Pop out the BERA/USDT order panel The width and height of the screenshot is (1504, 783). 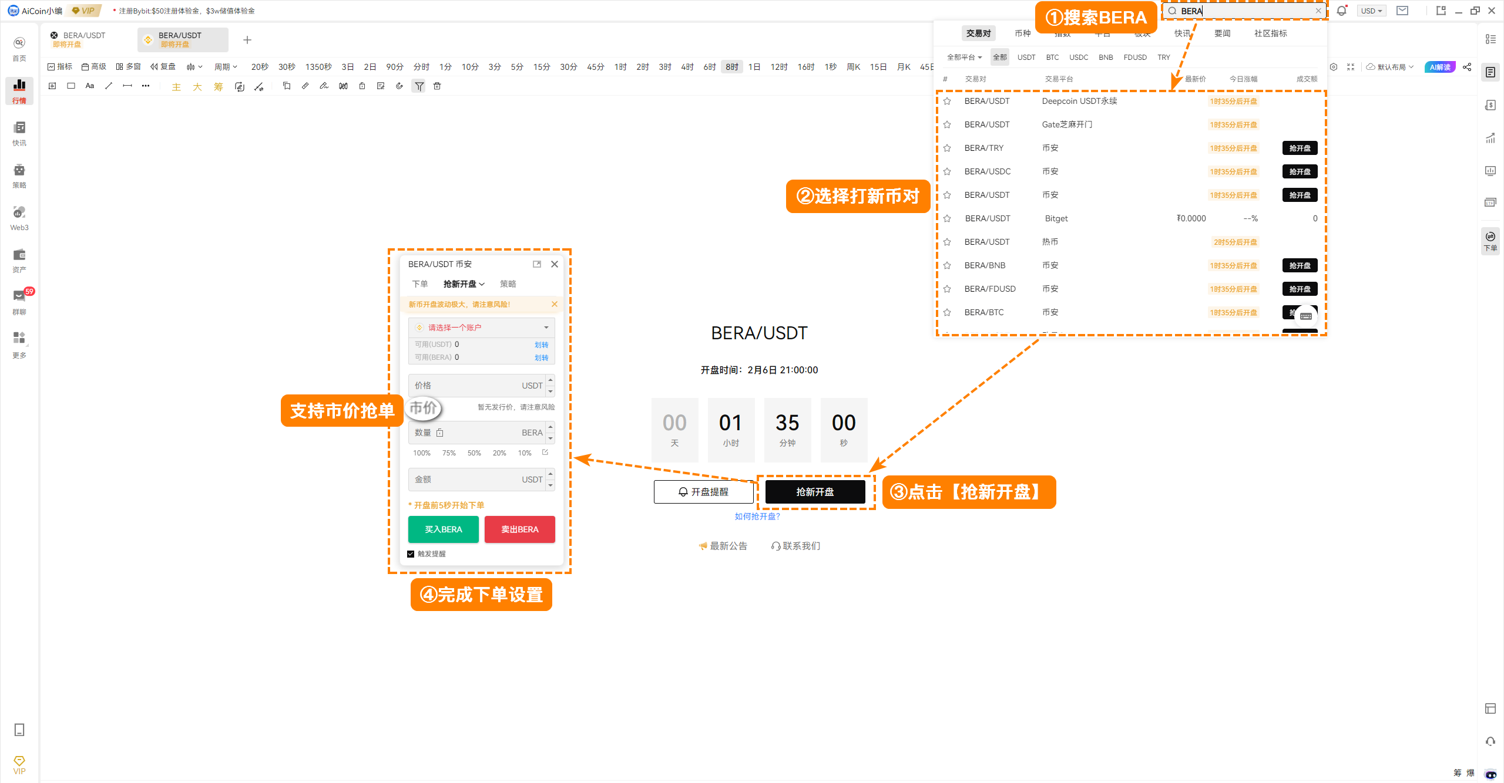(x=536, y=264)
